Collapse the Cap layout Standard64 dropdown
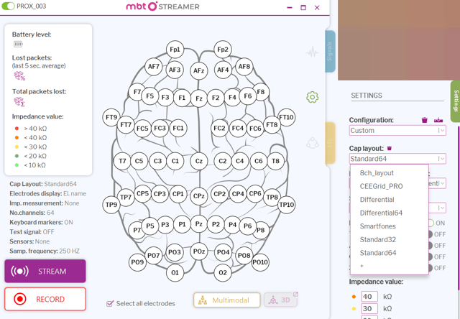Viewport: 460px width, 319px height. pyautogui.click(x=397, y=159)
